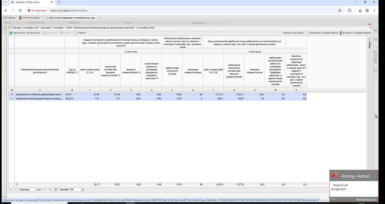Go to first page in pager

pyautogui.click(x=11, y=190)
